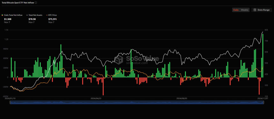Open the Date Range picker
Viewport: 274px width, 119px height.
tap(262, 10)
